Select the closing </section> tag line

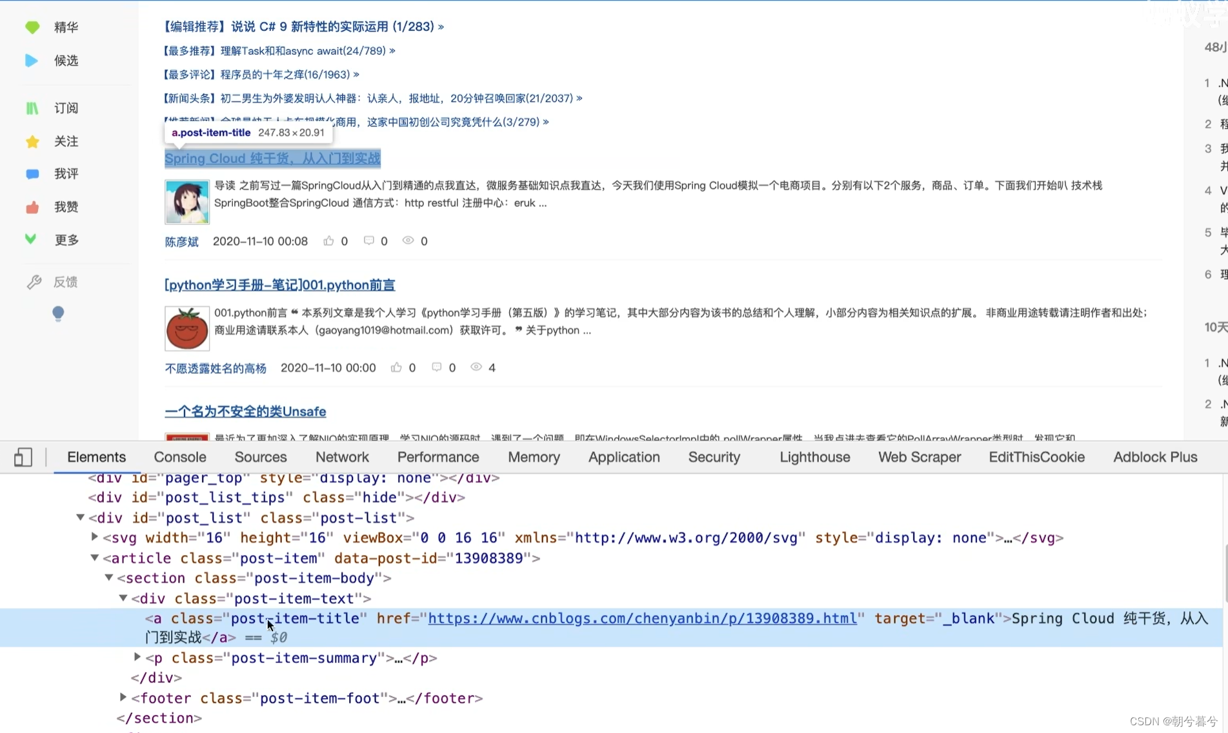coord(159,718)
